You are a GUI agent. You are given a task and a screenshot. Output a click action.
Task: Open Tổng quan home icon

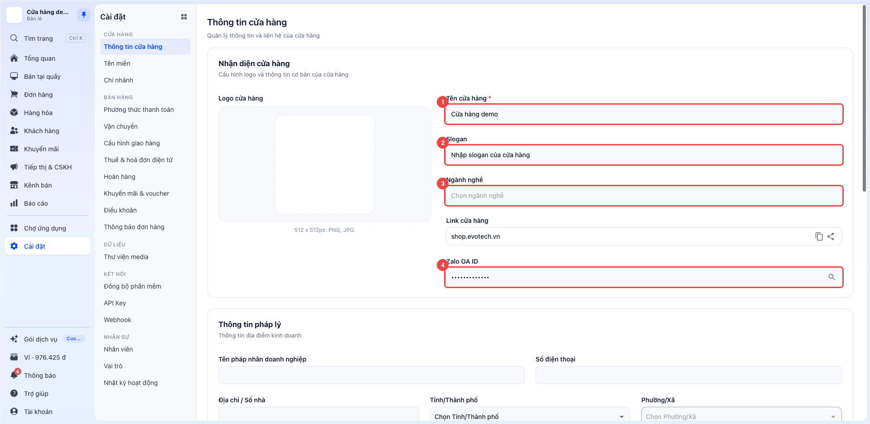point(14,58)
